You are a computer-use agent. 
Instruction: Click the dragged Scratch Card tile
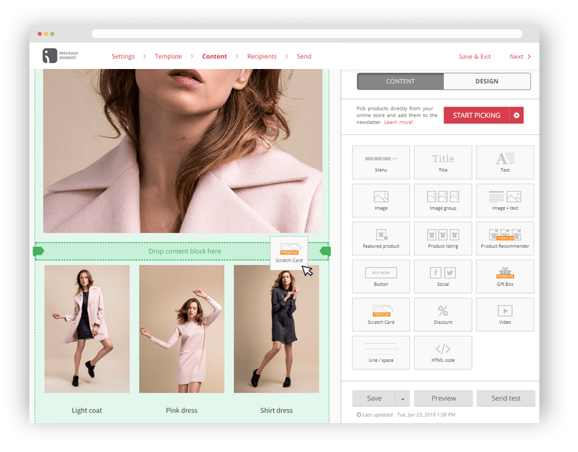(x=288, y=253)
